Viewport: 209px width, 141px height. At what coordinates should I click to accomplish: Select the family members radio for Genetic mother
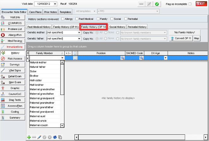(117, 32)
